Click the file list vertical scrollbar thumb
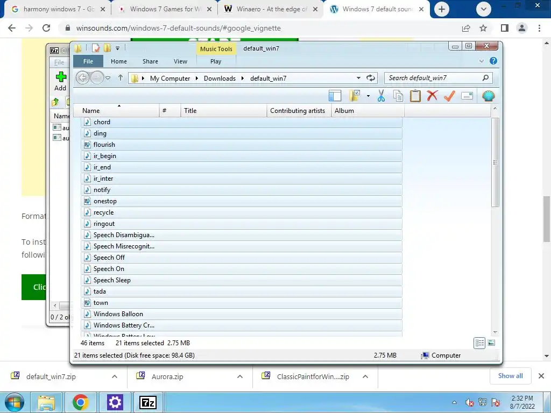The image size is (551, 413). [x=495, y=162]
